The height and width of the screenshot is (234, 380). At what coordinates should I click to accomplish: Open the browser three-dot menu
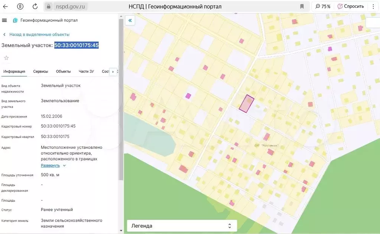pos(373,7)
